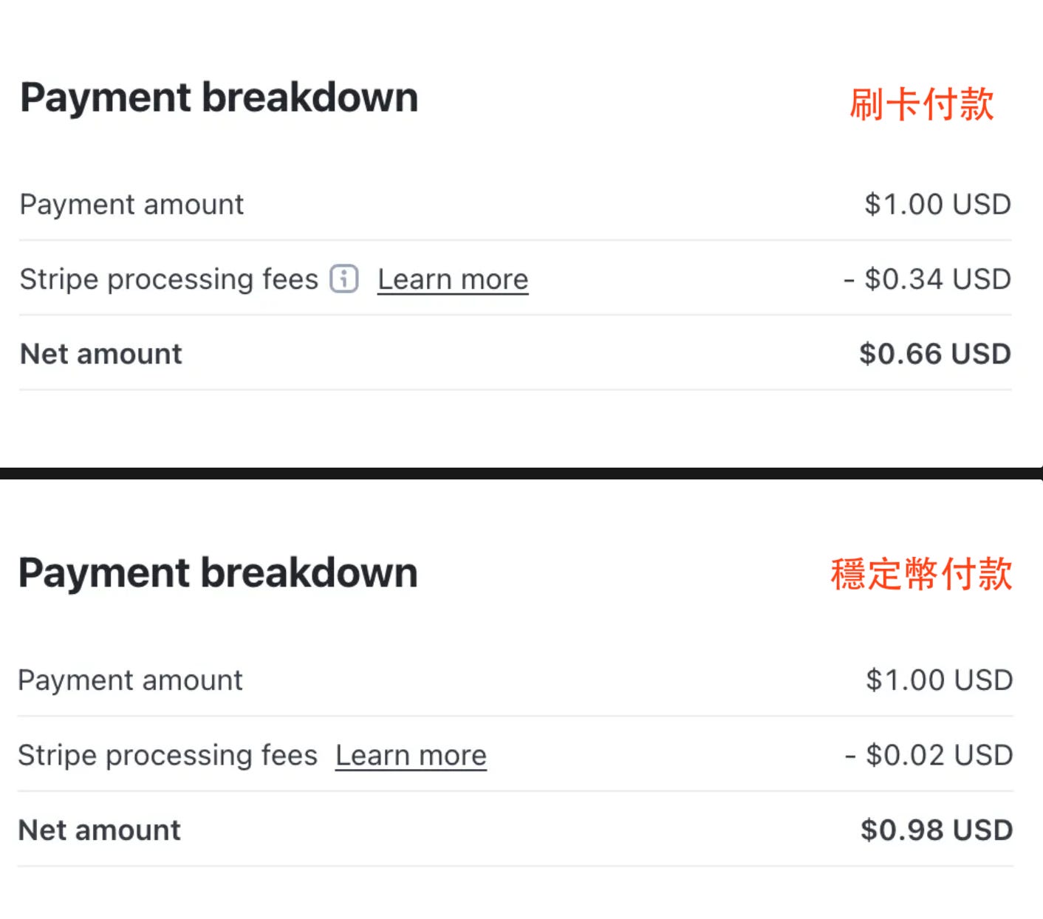
Task: Click the bottom Payment breakdown heading
Action: coord(219,572)
